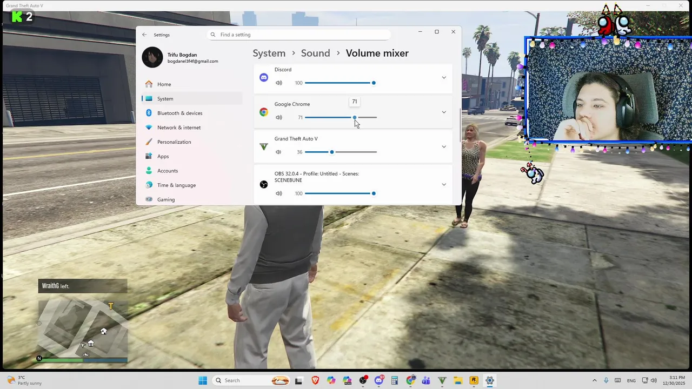Open the Windows Start menu
The width and height of the screenshot is (692, 389).
click(203, 380)
